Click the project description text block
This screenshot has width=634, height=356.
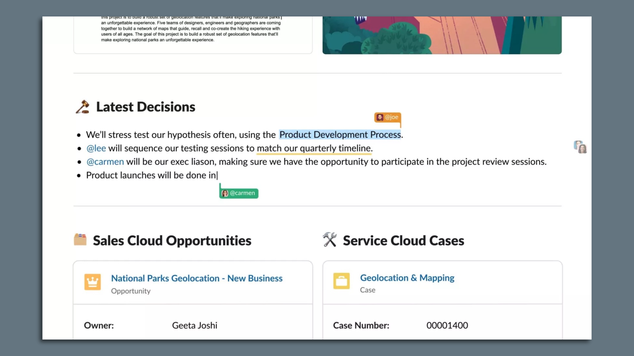[x=191, y=30]
